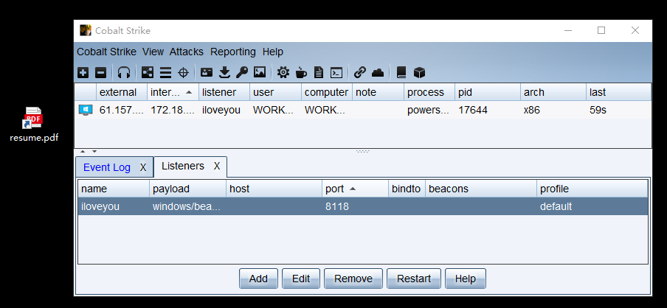The image size is (667, 308).
Task: Manage web server via the cloud icon
Action: [378, 73]
